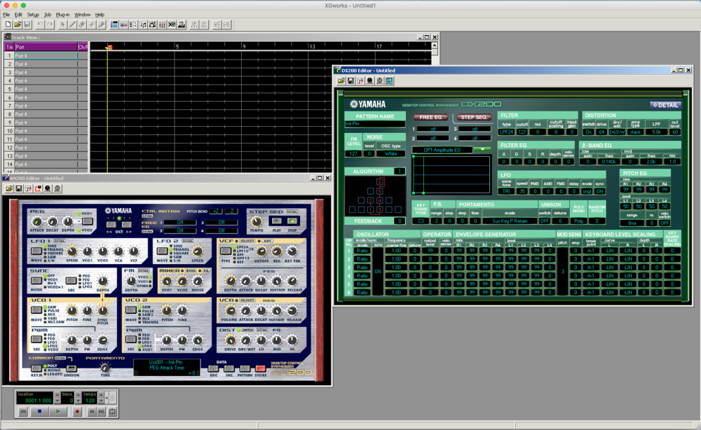Viewport: 701px width, 430px height.
Task: Click the open folder icon in DX200 Editor
Action: [x=341, y=81]
